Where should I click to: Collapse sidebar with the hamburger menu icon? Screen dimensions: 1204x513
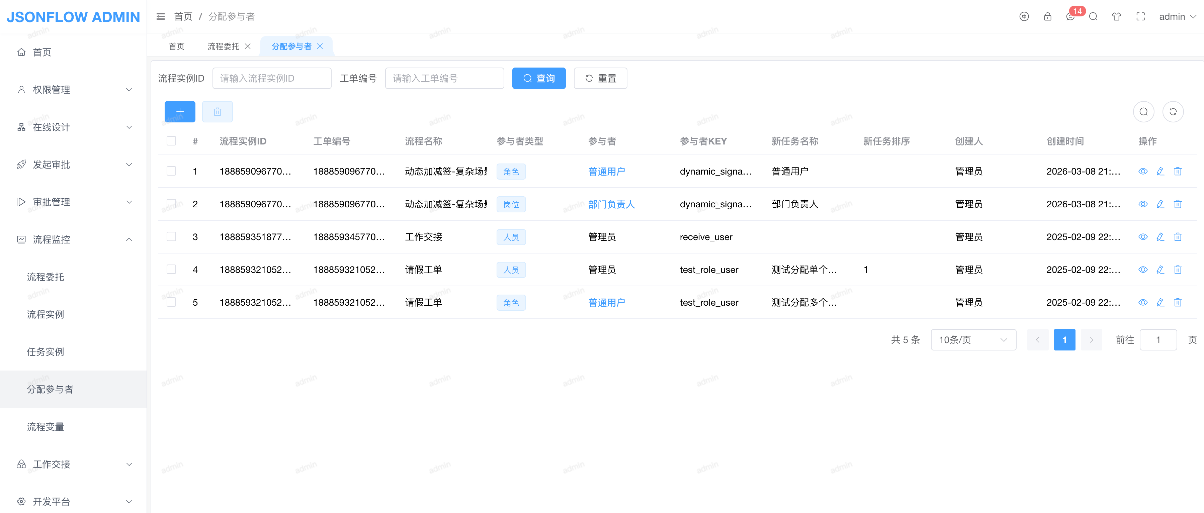click(x=160, y=17)
